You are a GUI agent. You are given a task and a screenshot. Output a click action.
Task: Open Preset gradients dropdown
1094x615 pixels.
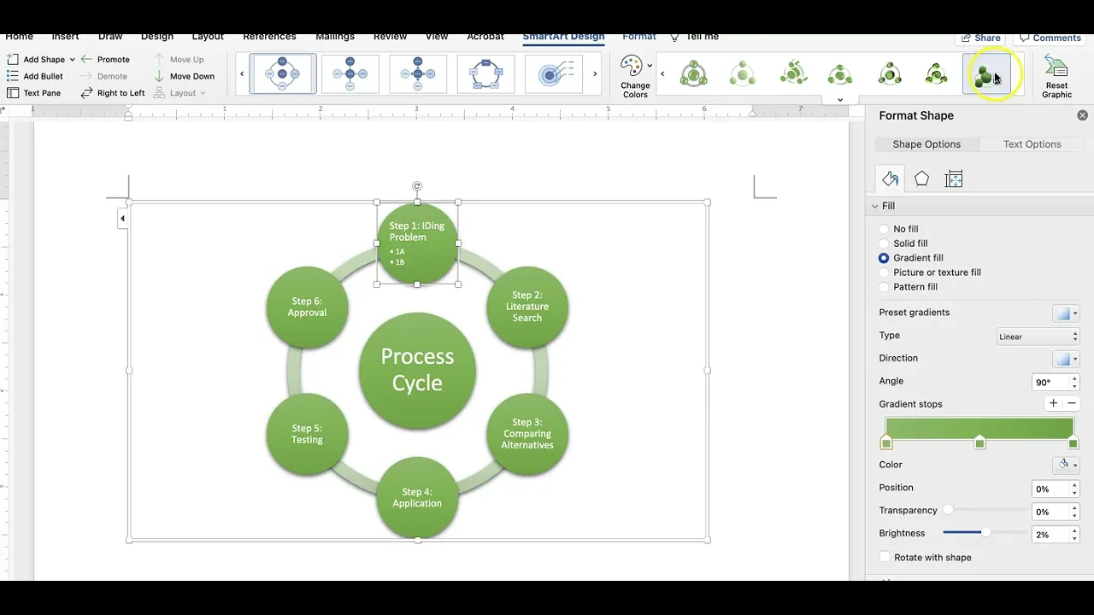[1067, 313]
